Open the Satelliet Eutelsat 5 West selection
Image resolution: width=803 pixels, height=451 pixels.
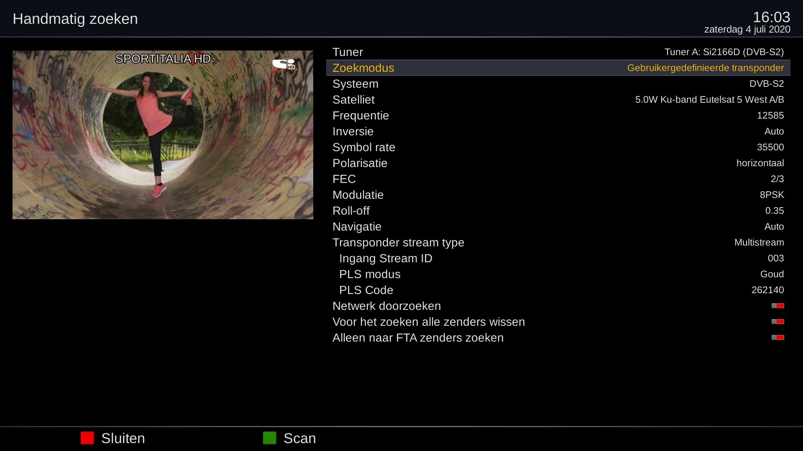pos(709,99)
